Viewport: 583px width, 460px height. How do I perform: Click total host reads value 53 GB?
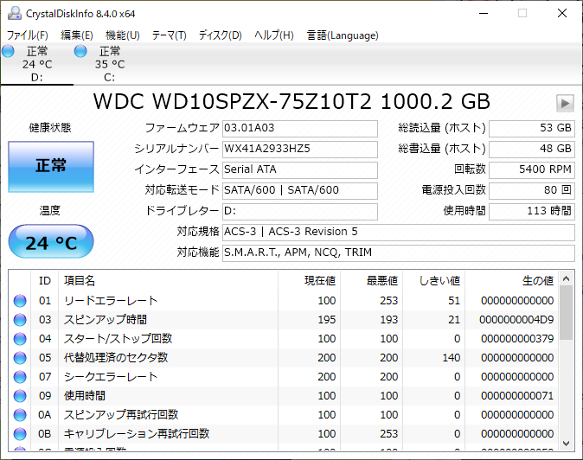coord(532,129)
